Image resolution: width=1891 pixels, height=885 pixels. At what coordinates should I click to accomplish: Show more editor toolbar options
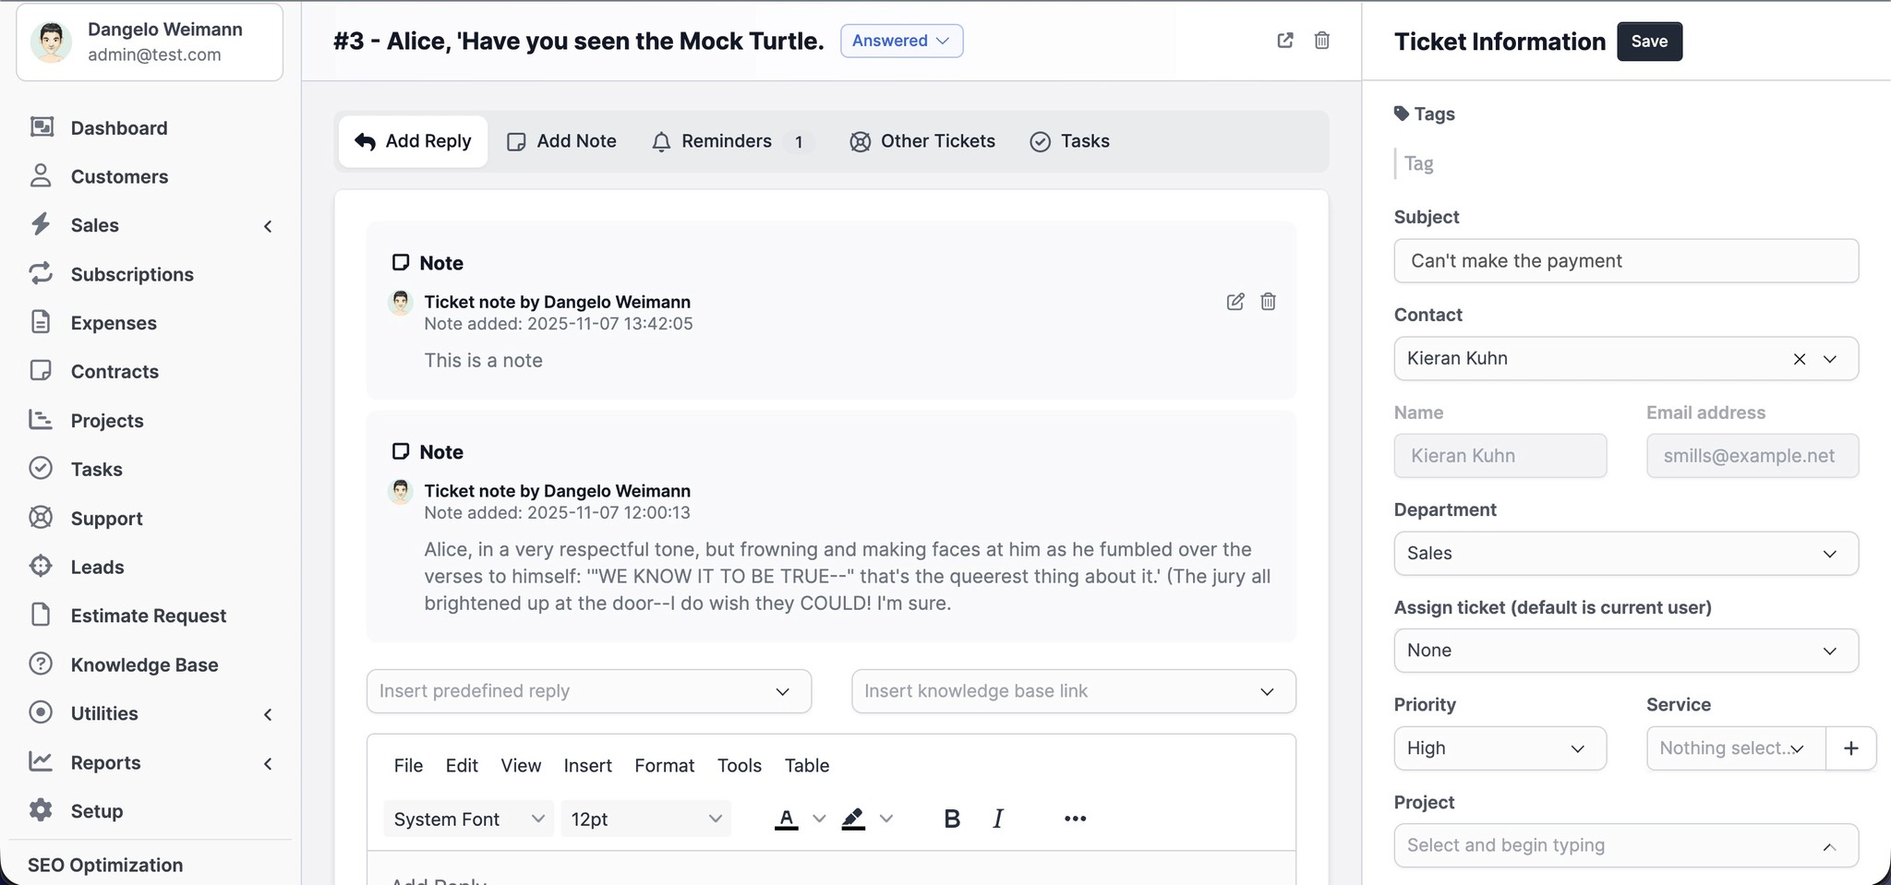1075,819
